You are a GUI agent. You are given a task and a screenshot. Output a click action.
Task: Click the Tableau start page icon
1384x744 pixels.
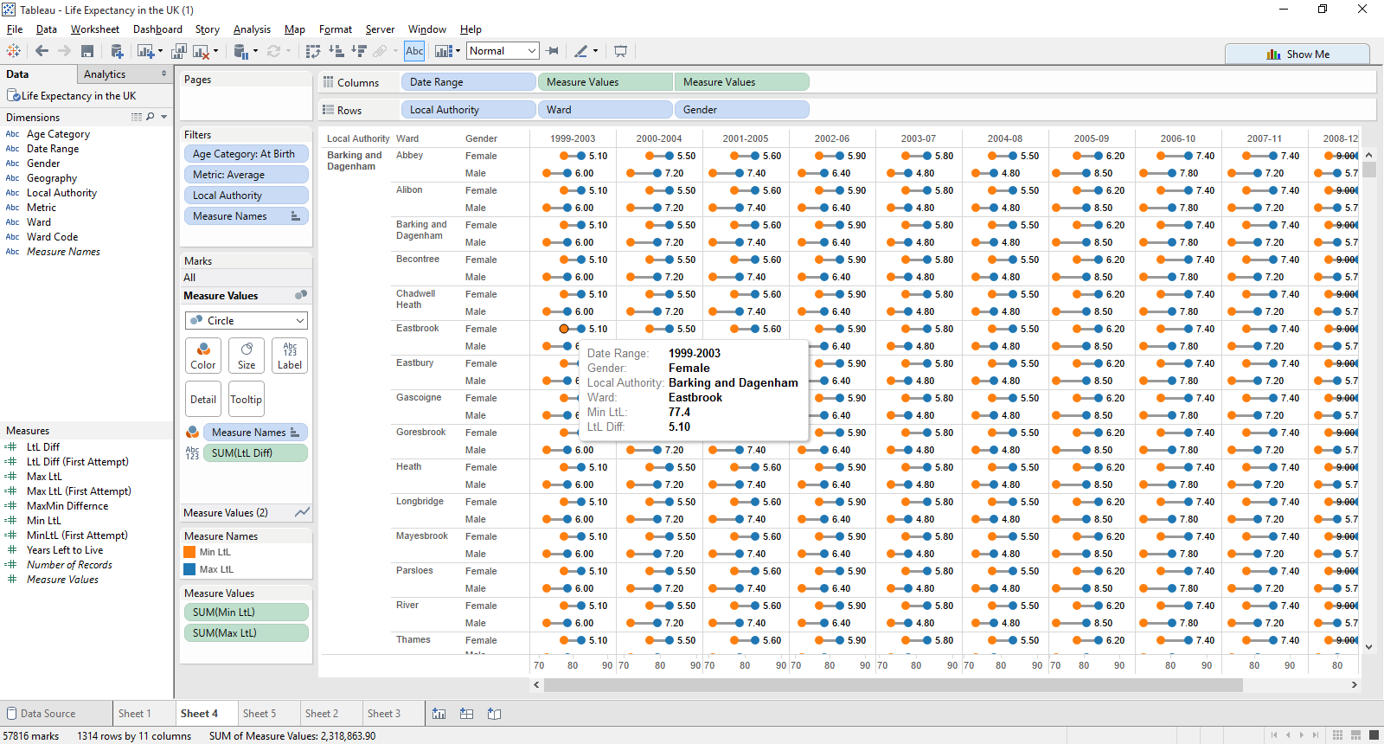pyautogui.click(x=13, y=51)
